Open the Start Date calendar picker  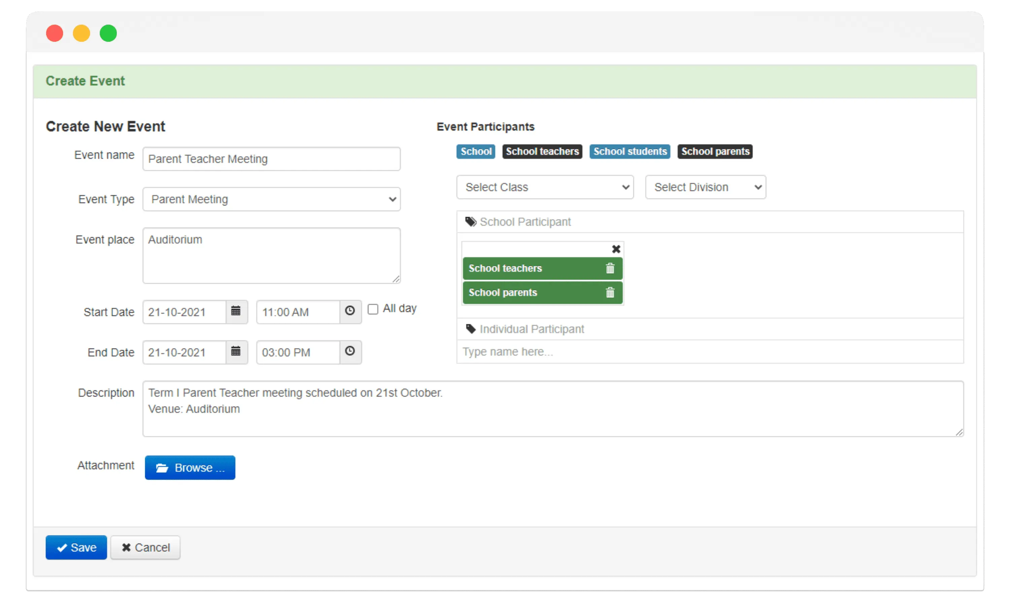click(236, 311)
